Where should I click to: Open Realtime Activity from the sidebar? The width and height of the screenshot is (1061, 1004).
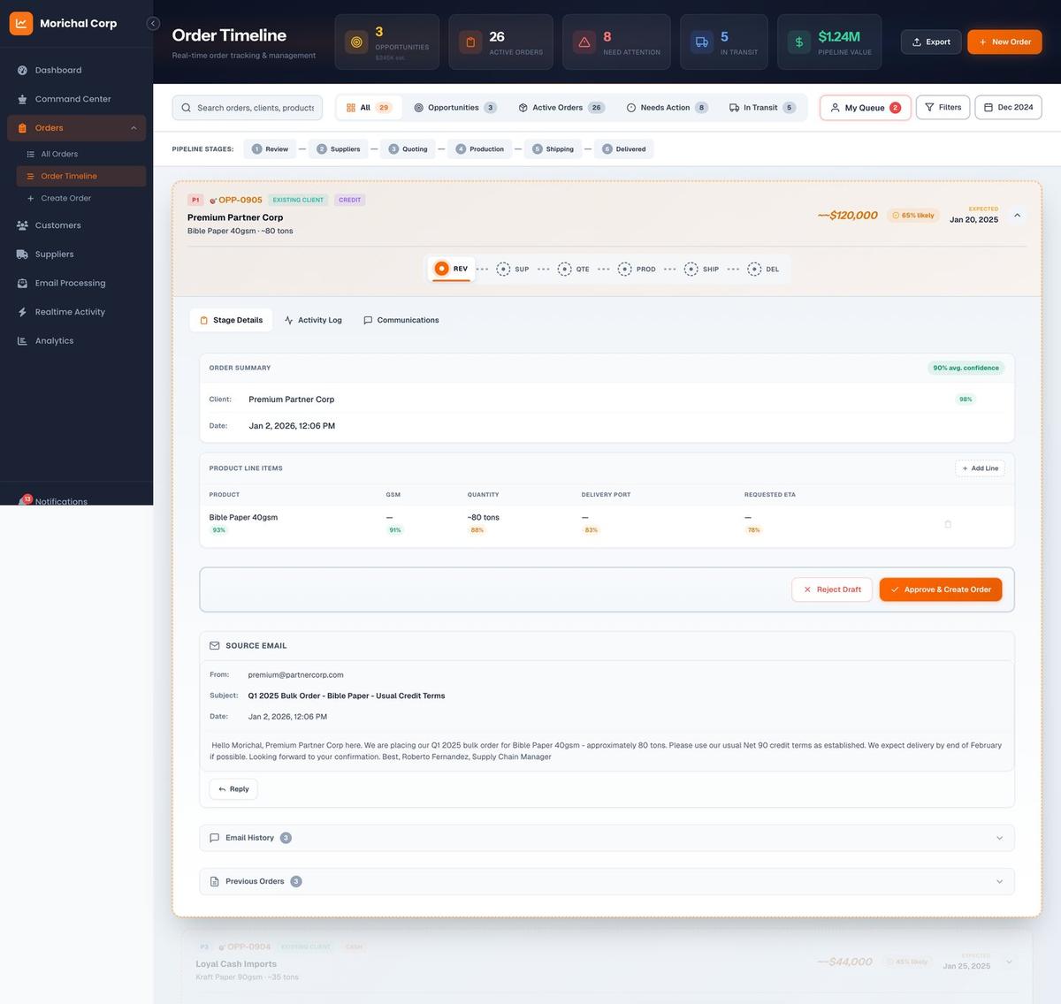(x=69, y=311)
